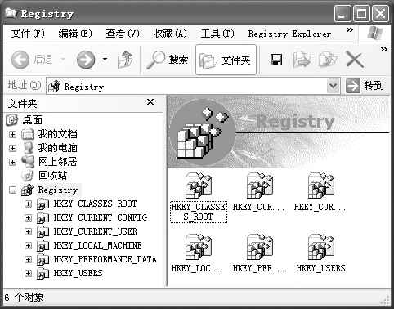Image resolution: width=394 pixels, height=309 pixels.
Task: Open the 收藏(A) menu
Action: [x=170, y=34]
